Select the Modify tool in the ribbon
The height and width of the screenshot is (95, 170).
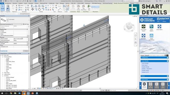click(x=2, y=8)
